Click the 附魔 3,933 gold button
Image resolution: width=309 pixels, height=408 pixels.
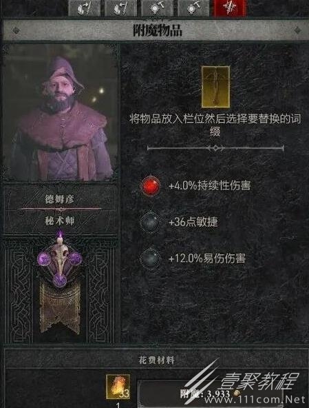[209, 394]
